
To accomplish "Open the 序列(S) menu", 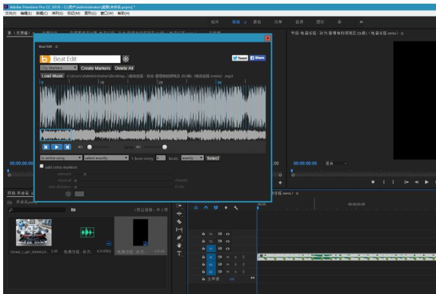I will (57, 13).
